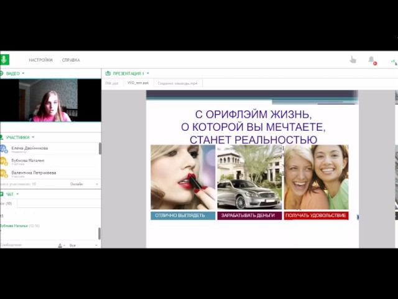Click the participants list scrollbar
Image resolution: width=398 pixels, height=299 pixels.
tap(99, 148)
